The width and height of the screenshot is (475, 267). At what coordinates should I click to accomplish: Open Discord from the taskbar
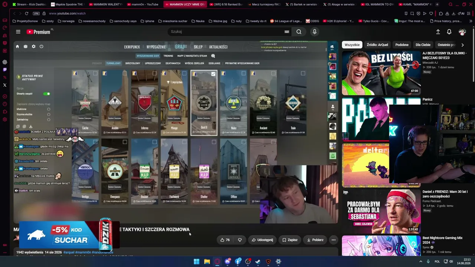pyautogui.click(x=227, y=261)
